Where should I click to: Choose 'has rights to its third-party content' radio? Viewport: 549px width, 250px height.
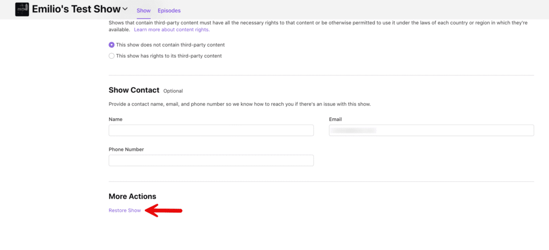click(112, 56)
